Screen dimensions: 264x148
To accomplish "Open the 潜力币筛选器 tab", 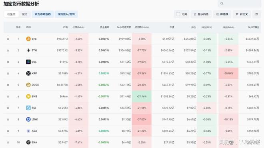I will (x=42, y=14).
